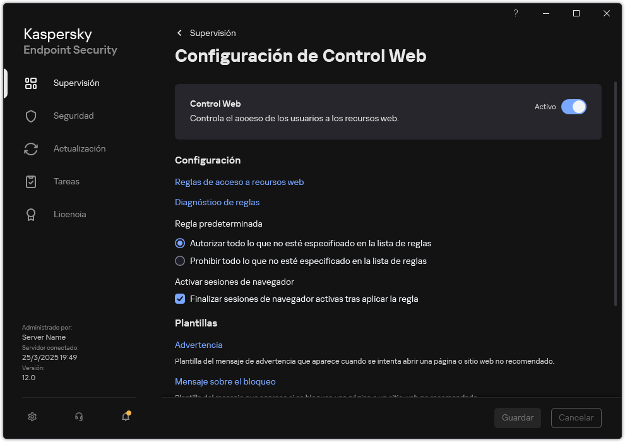
Task: Open help with the question mark icon
Action: 515,13
